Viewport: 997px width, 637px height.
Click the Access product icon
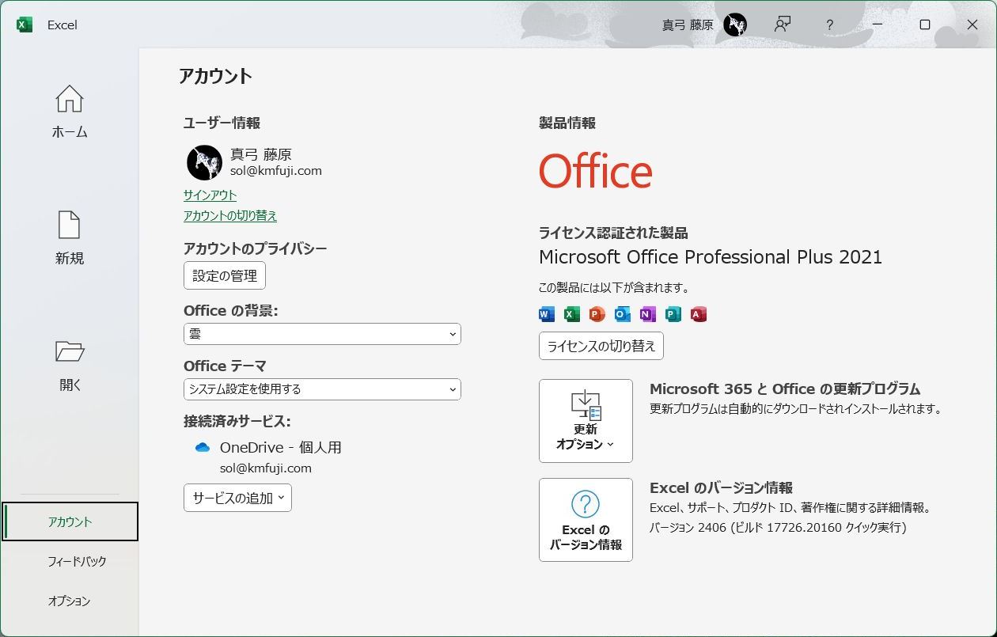click(x=699, y=314)
